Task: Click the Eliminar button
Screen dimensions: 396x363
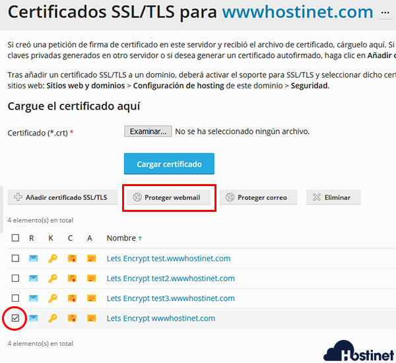Action: point(333,197)
